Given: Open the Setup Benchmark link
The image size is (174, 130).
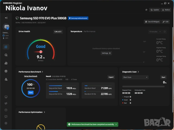Looking at the screenshot, I should coord(30,76).
